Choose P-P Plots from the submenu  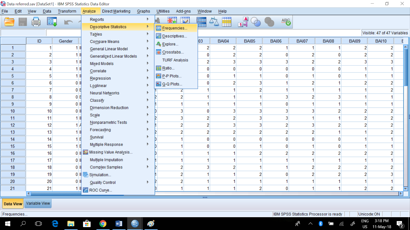tap(176, 76)
